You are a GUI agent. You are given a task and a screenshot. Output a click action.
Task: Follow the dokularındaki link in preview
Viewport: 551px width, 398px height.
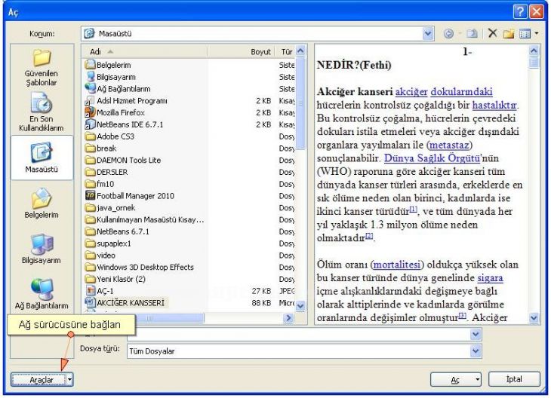(461, 92)
